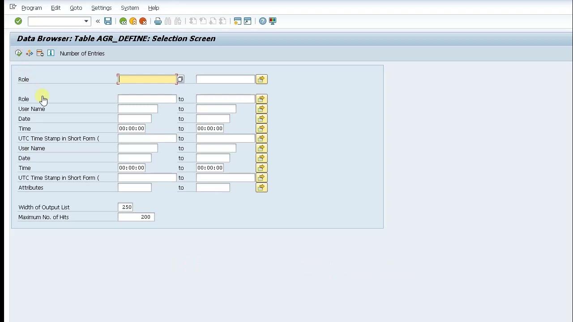Click the Number of Entries button
The image size is (573, 322).
[x=82, y=53]
